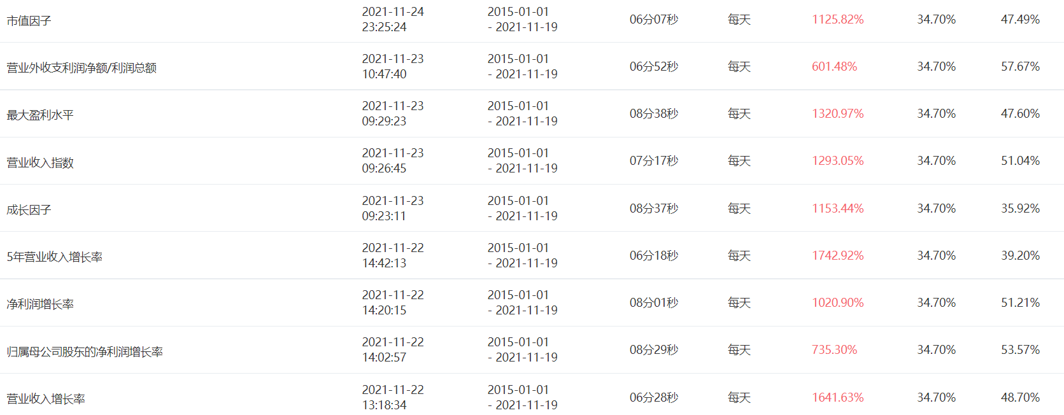Image resolution: width=1064 pixels, height=415 pixels.
Task: Select the 35.92% percentage cell
Action: (1020, 209)
